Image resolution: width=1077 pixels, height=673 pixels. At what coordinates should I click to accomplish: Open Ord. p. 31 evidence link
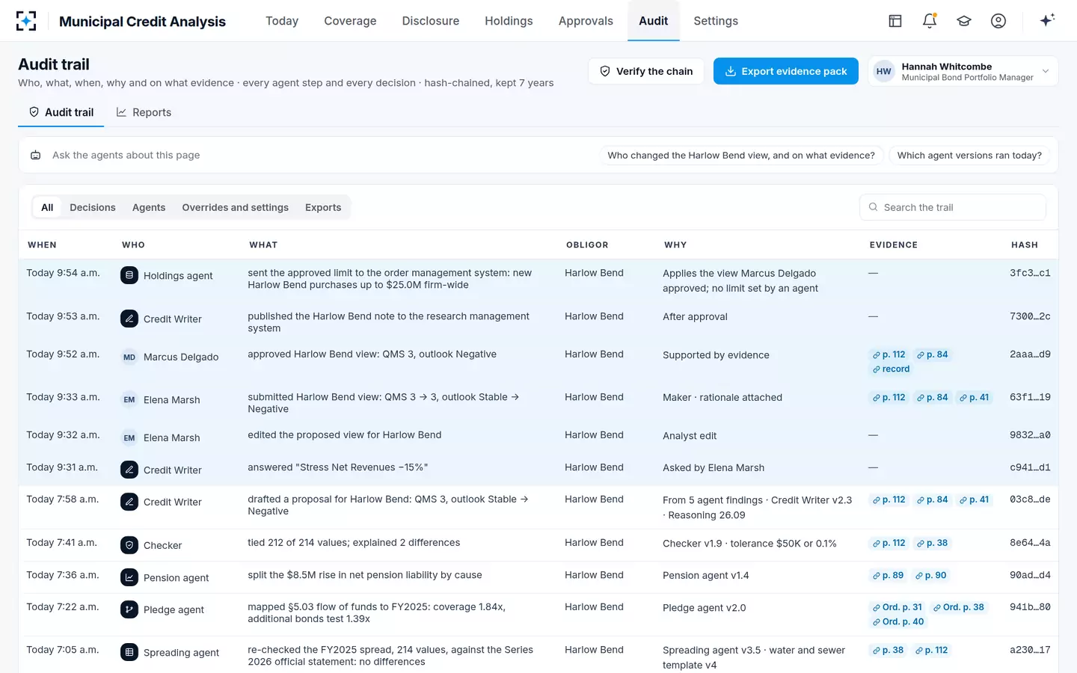tap(897, 607)
